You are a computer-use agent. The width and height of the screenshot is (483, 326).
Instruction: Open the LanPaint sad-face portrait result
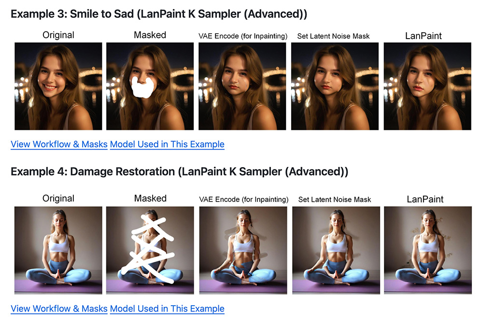coord(427,86)
